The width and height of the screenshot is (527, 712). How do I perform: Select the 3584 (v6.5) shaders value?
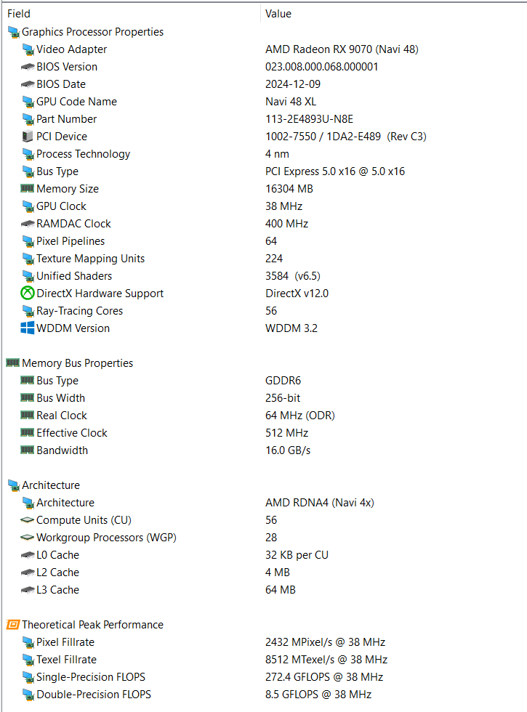coord(293,276)
